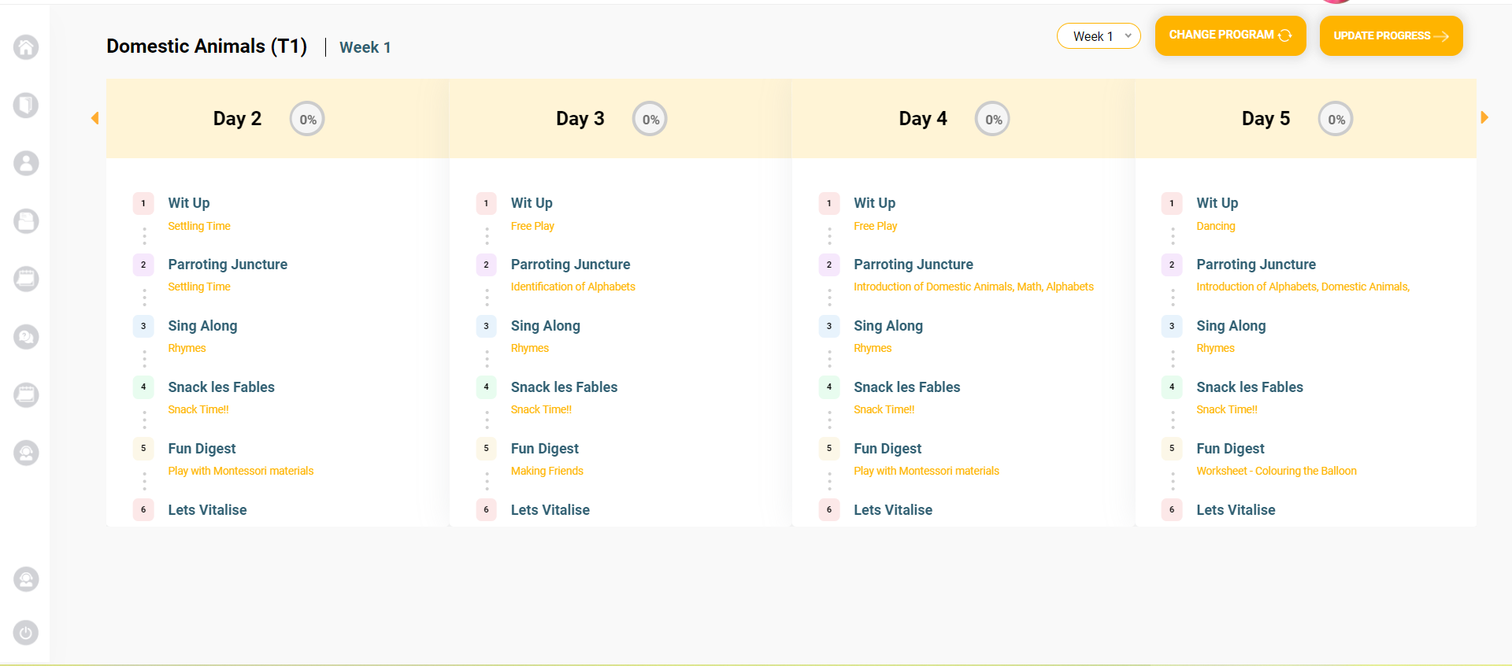Open the user profile sidebar icon
The height and width of the screenshot is (666, 1512).
pos(26,163)
